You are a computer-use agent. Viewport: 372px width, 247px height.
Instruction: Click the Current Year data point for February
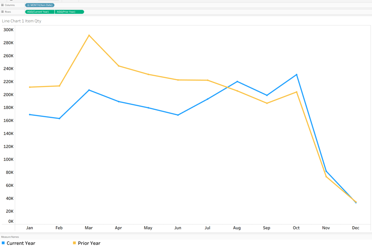(59, 118)
